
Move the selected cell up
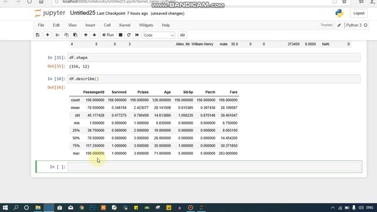click(85, 35)
